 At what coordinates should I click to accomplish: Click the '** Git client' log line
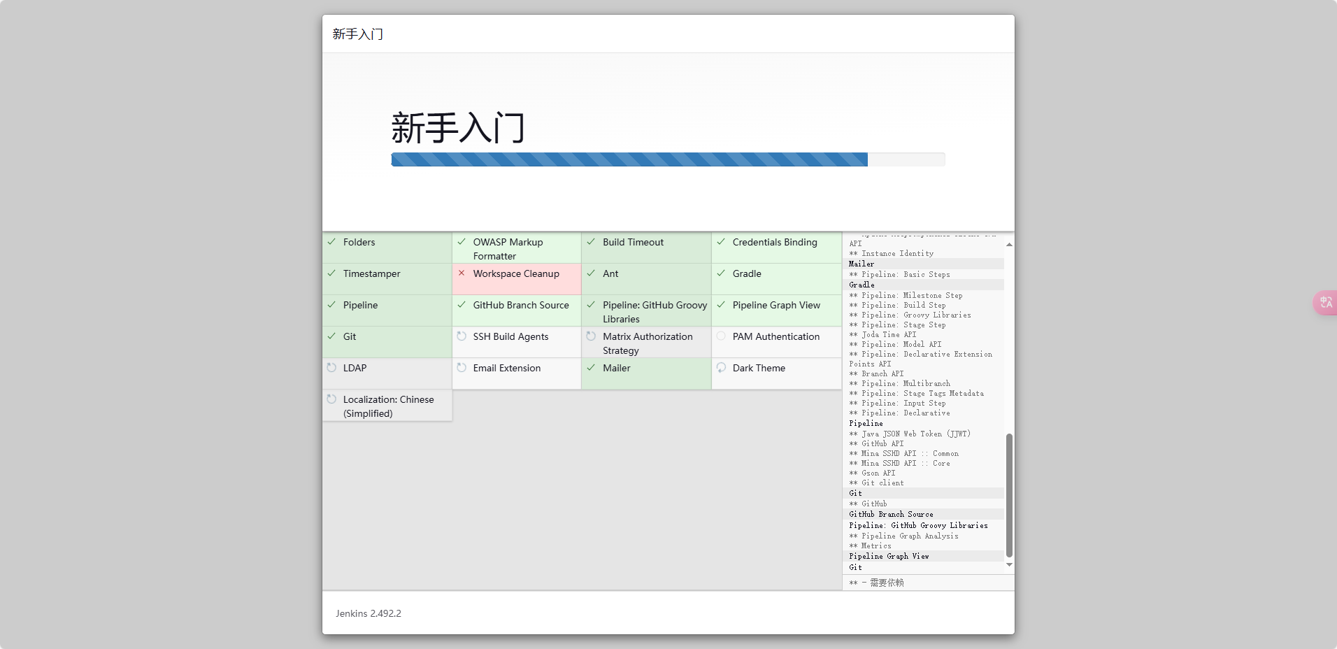(x=876, y=483)
